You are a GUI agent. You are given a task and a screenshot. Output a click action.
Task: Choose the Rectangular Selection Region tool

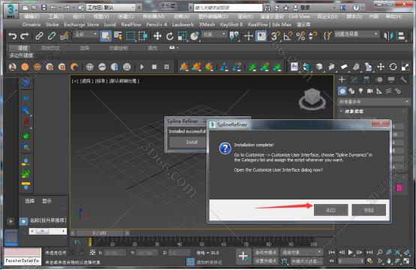[130, 36]
